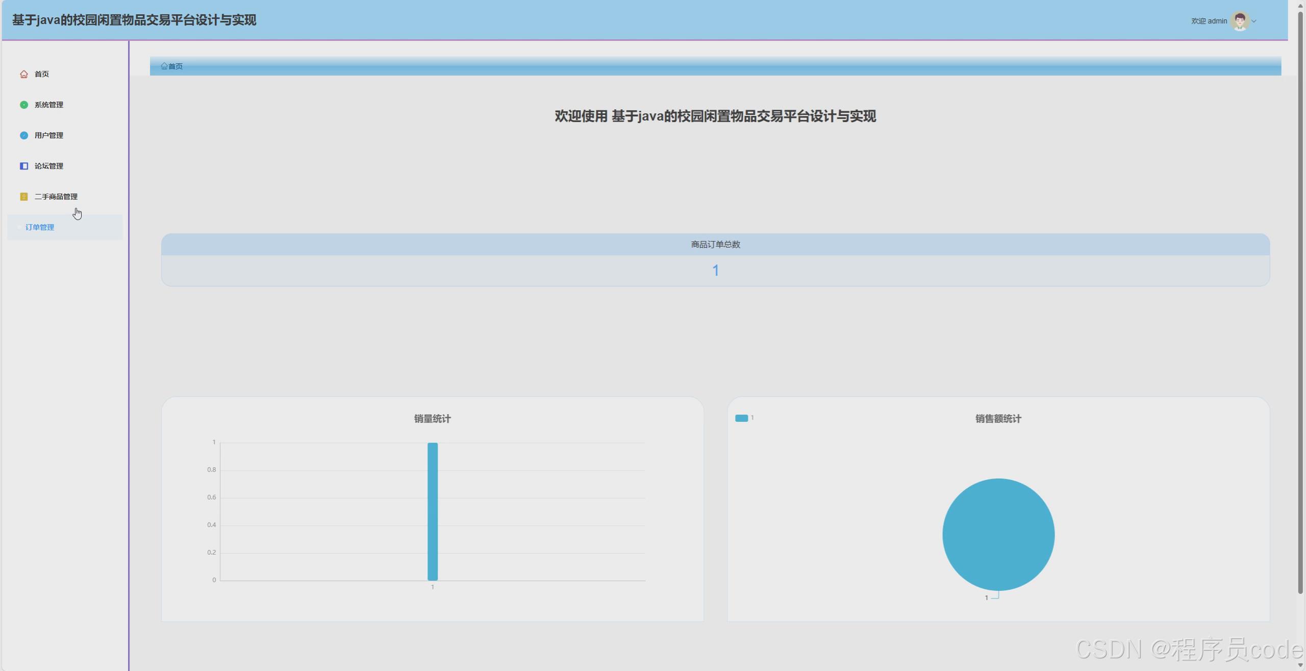Click the admin avatar picture
The height and width of the screenshot is (671, 1306).
(1239, 21)
